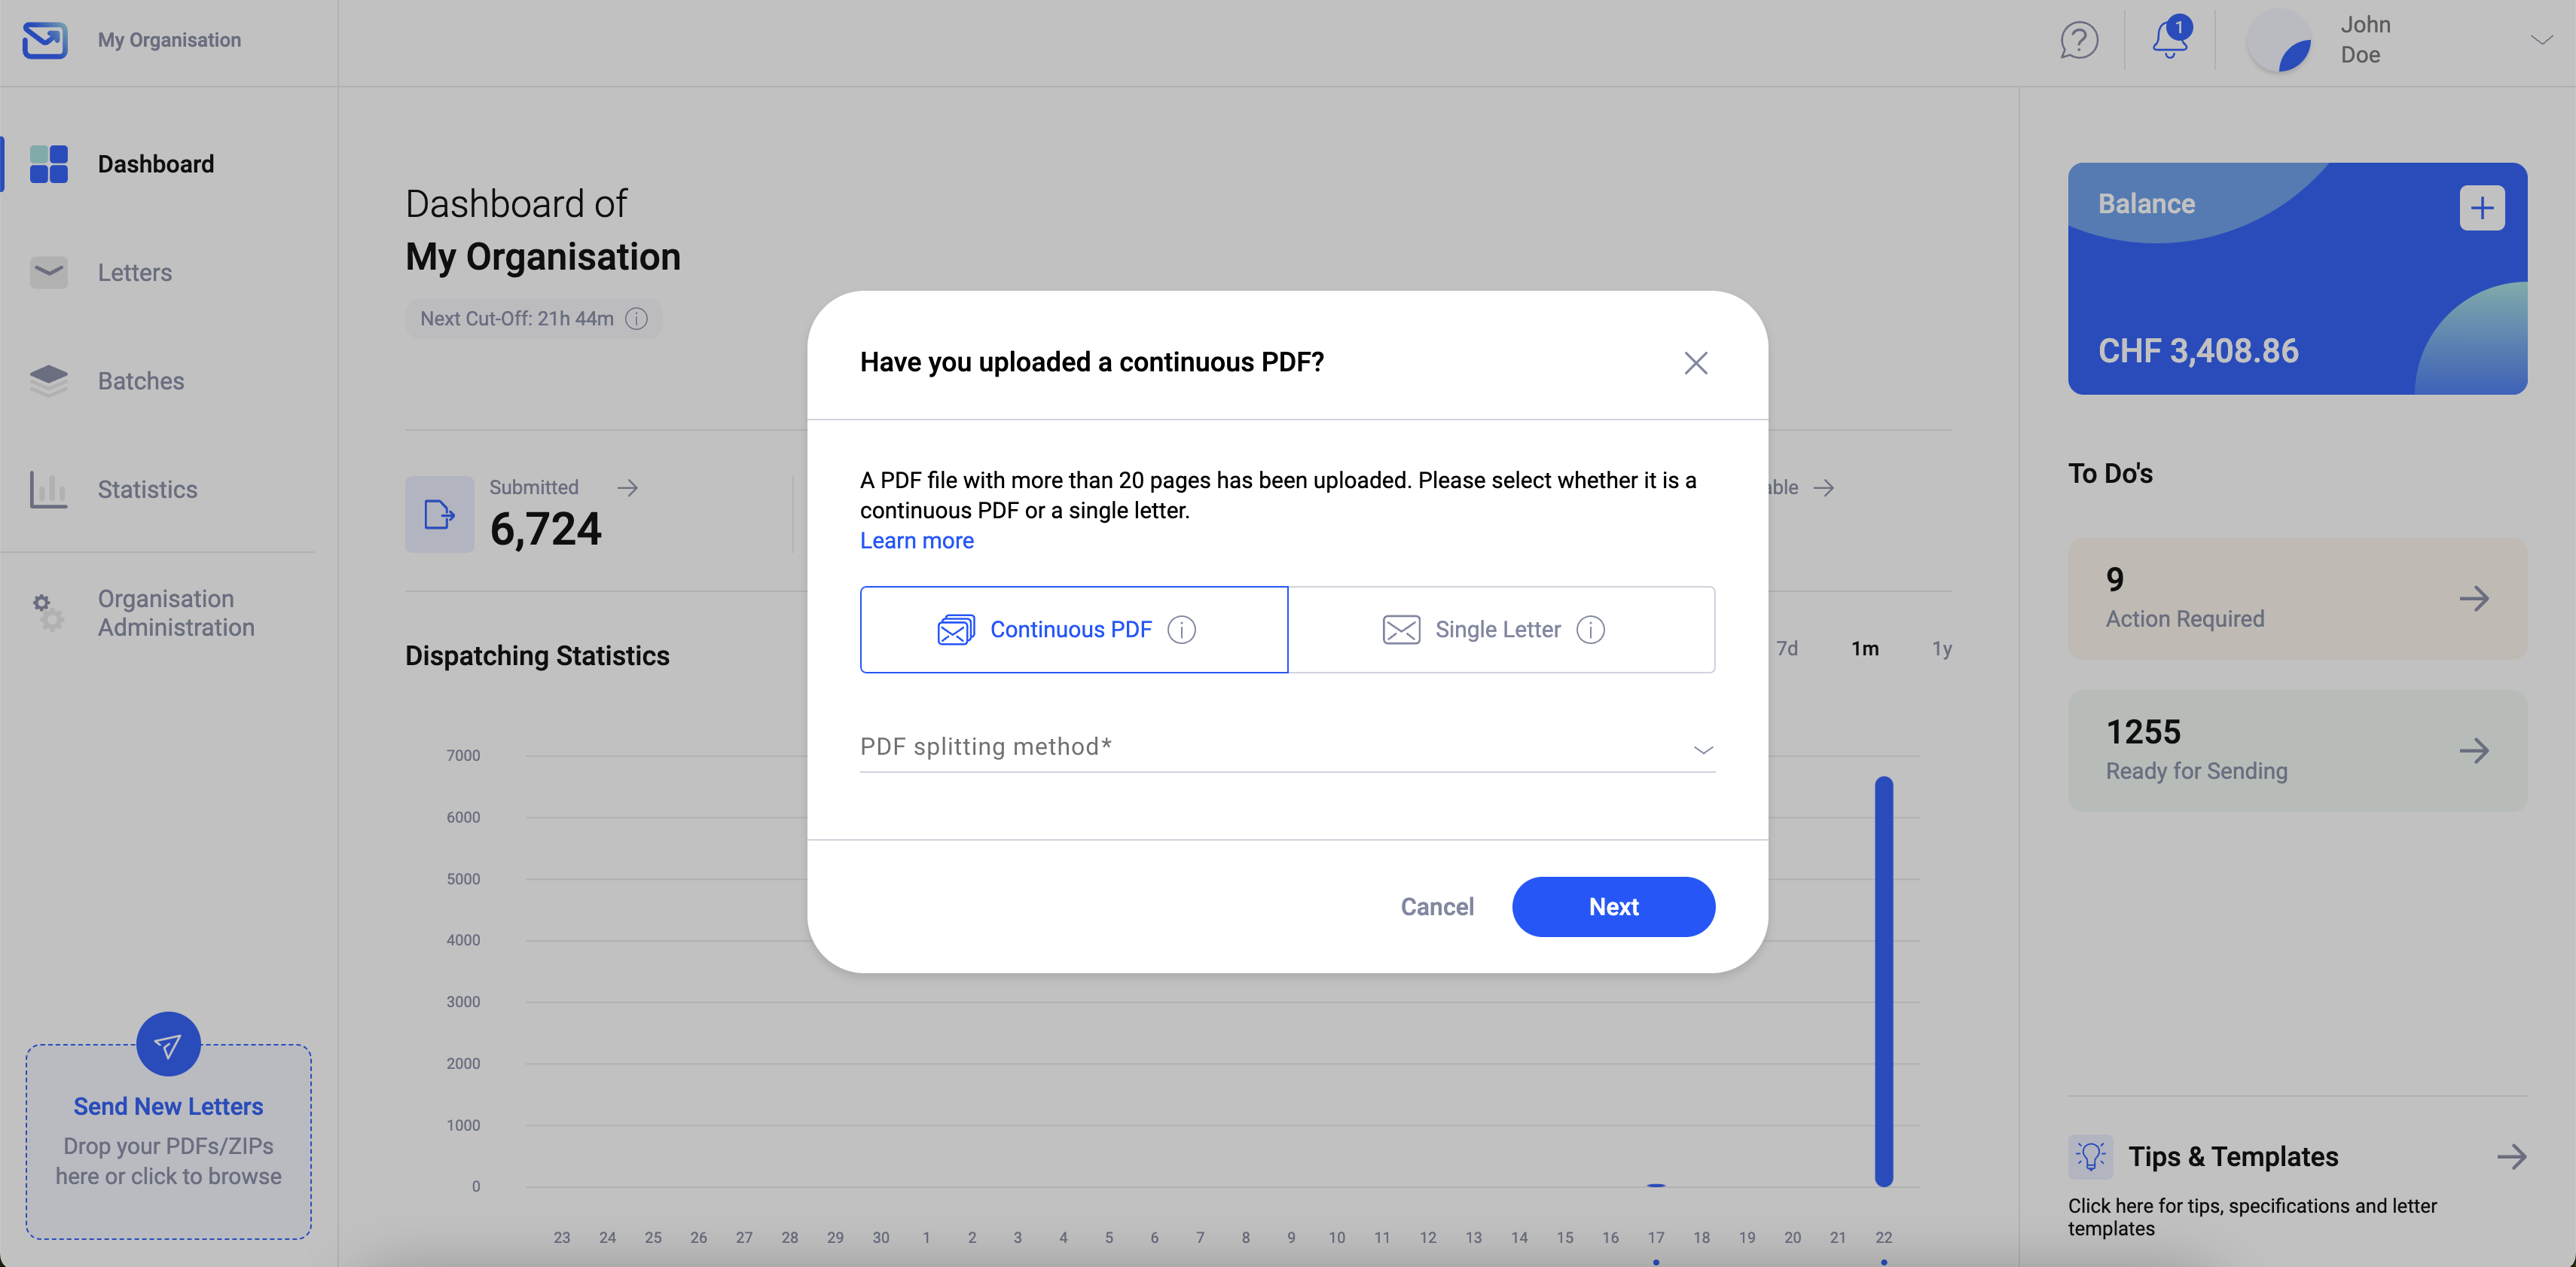
Task: Click the Next button
Action: coord(1613,907)
